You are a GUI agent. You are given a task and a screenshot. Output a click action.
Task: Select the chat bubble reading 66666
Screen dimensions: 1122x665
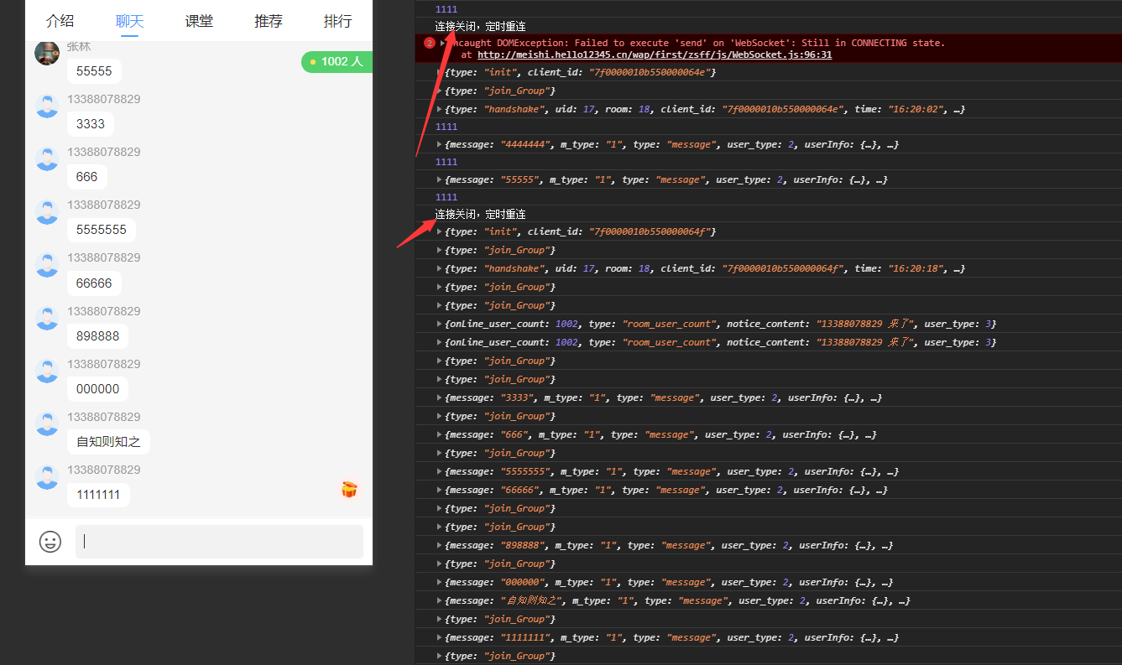point(94,283)
